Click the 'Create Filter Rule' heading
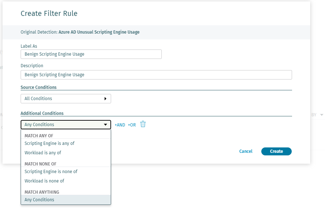Screen dimensions: 325x215 49,13
